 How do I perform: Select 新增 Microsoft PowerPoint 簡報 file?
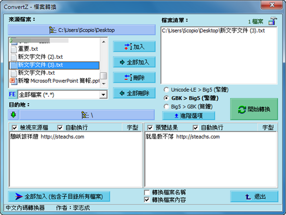tap(54, 81)
